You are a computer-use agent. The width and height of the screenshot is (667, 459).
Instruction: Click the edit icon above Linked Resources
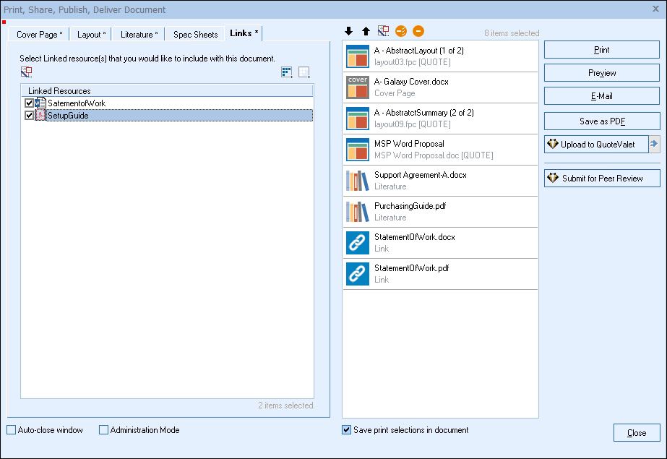click(27, 72)
